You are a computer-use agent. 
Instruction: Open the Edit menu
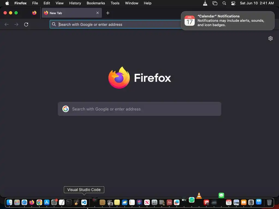click(47, 3)
